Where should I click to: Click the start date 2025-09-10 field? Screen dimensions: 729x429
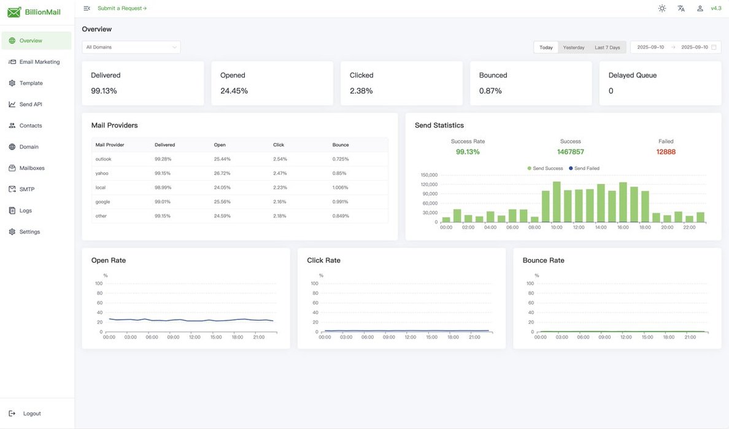tap(650, 47)
